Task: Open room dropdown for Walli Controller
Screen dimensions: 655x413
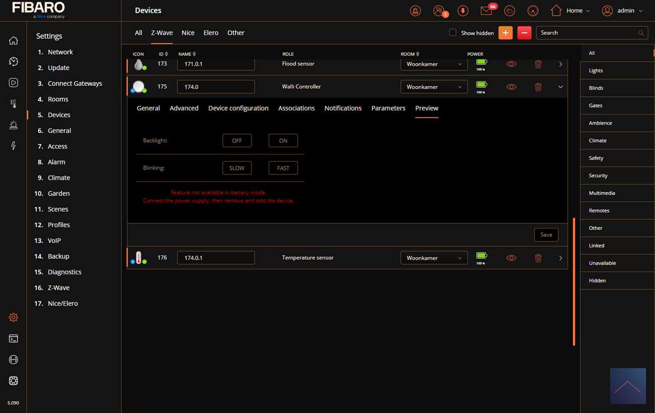Action: tap(433, 87)
